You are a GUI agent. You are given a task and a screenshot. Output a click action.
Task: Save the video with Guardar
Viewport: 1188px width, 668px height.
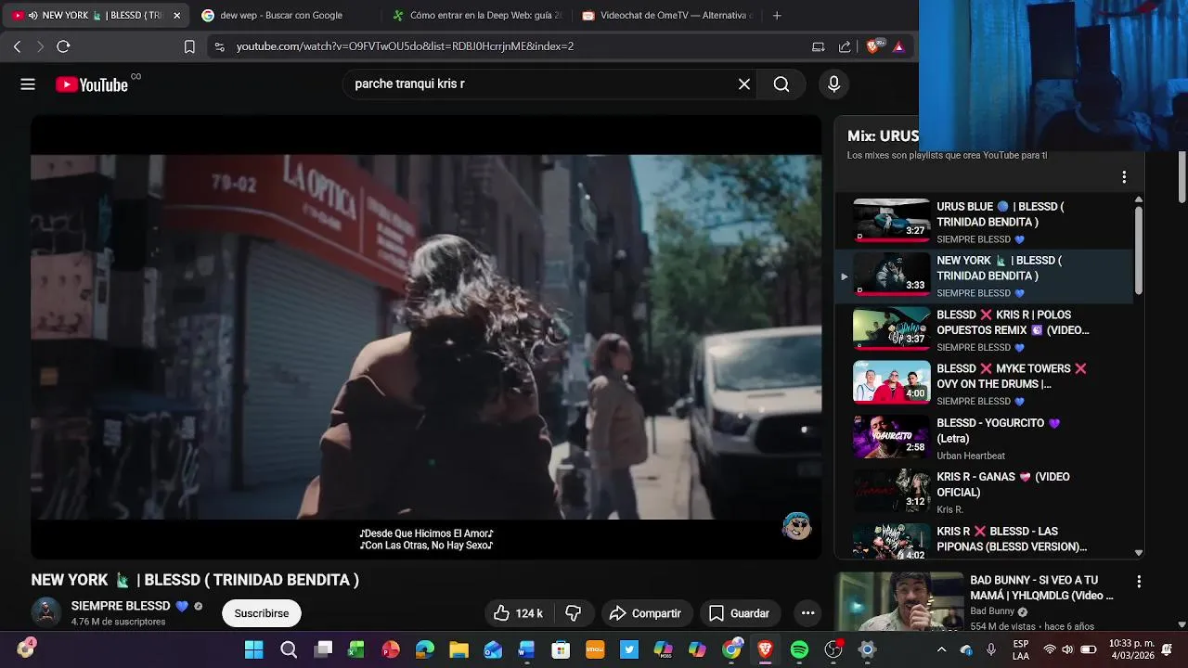(740, 613)
